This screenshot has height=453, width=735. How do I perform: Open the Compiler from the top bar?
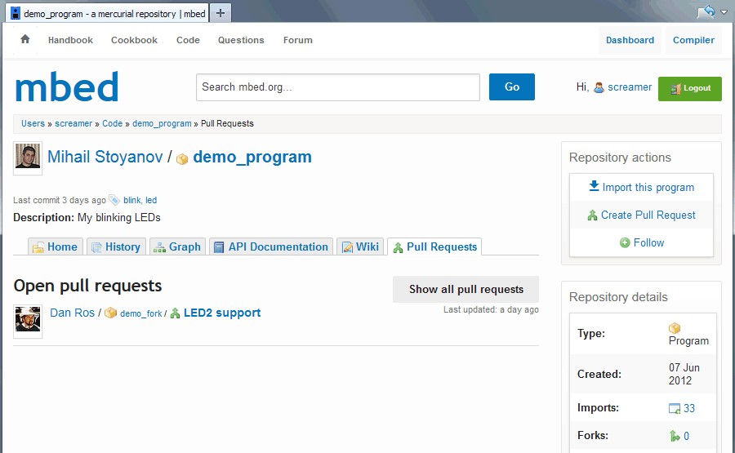pyautogui.click(x=693, y=40)
